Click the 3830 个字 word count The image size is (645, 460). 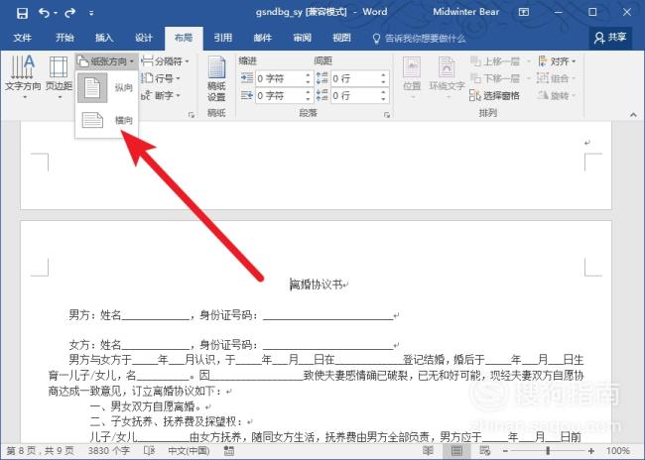click(108, 451)
